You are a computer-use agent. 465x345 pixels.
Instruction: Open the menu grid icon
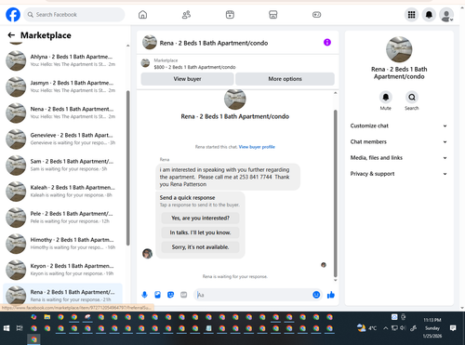pos(411,15)
